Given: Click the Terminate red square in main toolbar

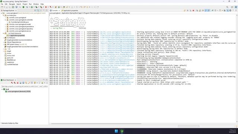Looking at the screenshot, I should tap(46, 7).
